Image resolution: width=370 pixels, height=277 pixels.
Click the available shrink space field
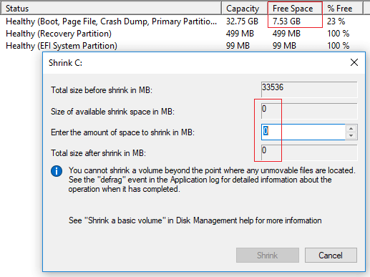309,111
